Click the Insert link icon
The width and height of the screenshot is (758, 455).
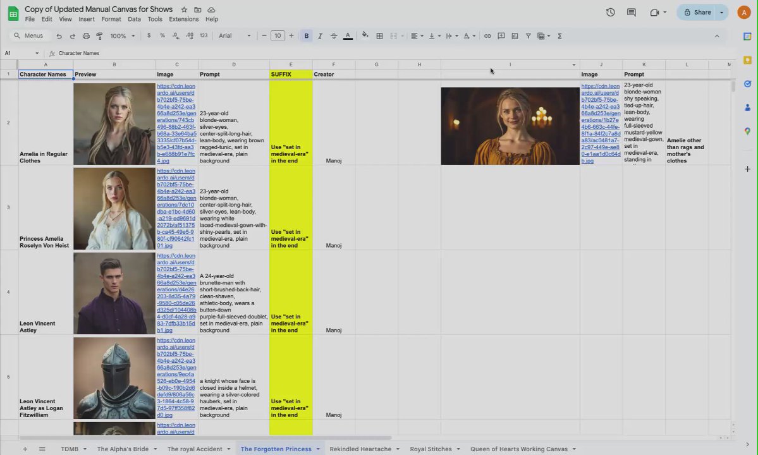click(487, 36)
